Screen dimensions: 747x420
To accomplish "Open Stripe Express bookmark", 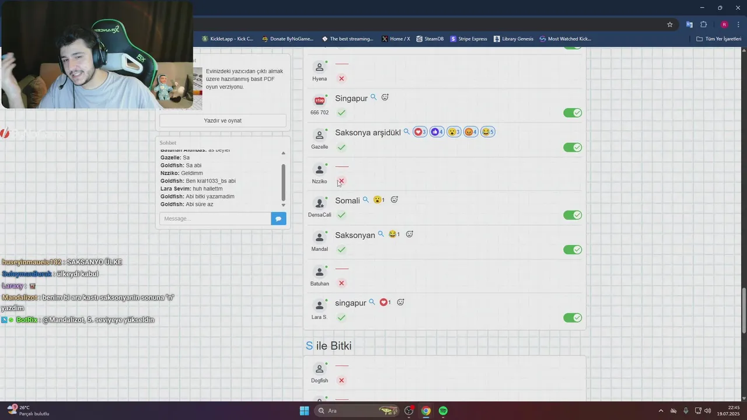I will pos(469,39).
